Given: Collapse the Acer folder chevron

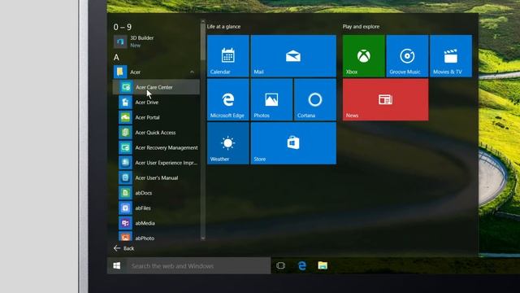Looking at the screenshot, I should (192, 72).
